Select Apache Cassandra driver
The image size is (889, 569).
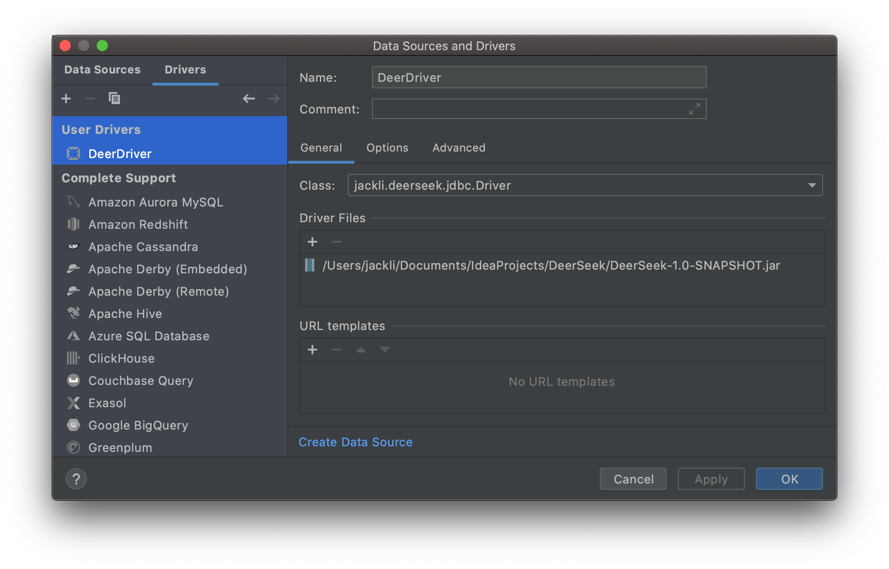click(170, 247)
